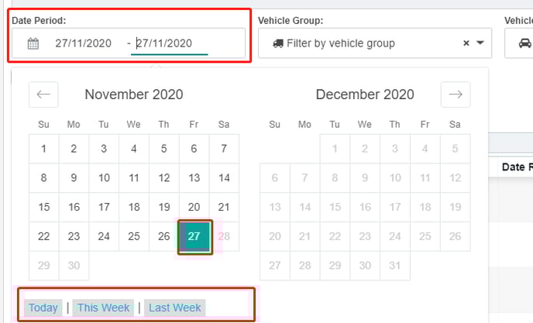The height and width of the screenshot is (323, 533).
Task: Pick the Last Week shortcut link
Action: [175, 308]
